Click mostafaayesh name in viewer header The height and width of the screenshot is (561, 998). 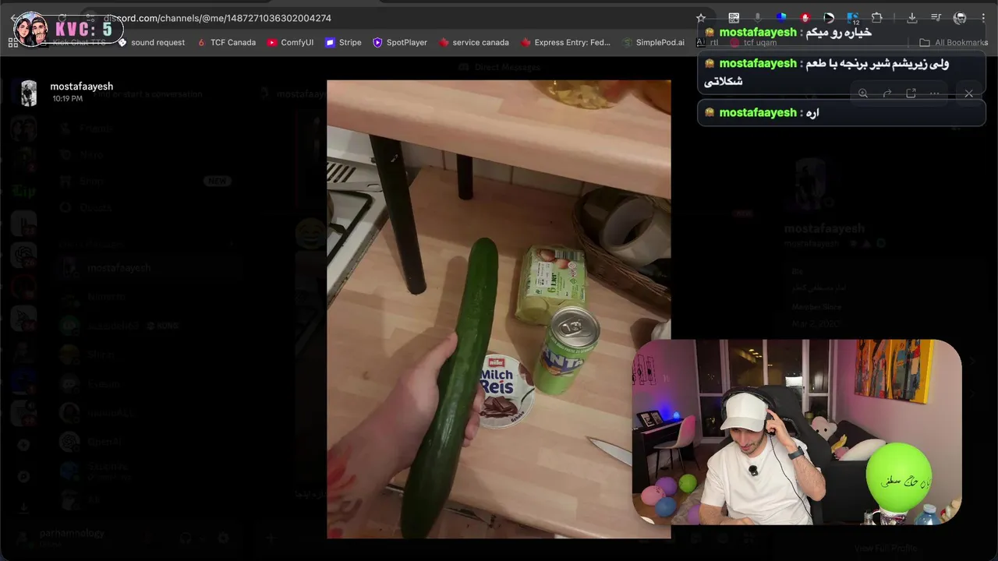coord(82,86)
